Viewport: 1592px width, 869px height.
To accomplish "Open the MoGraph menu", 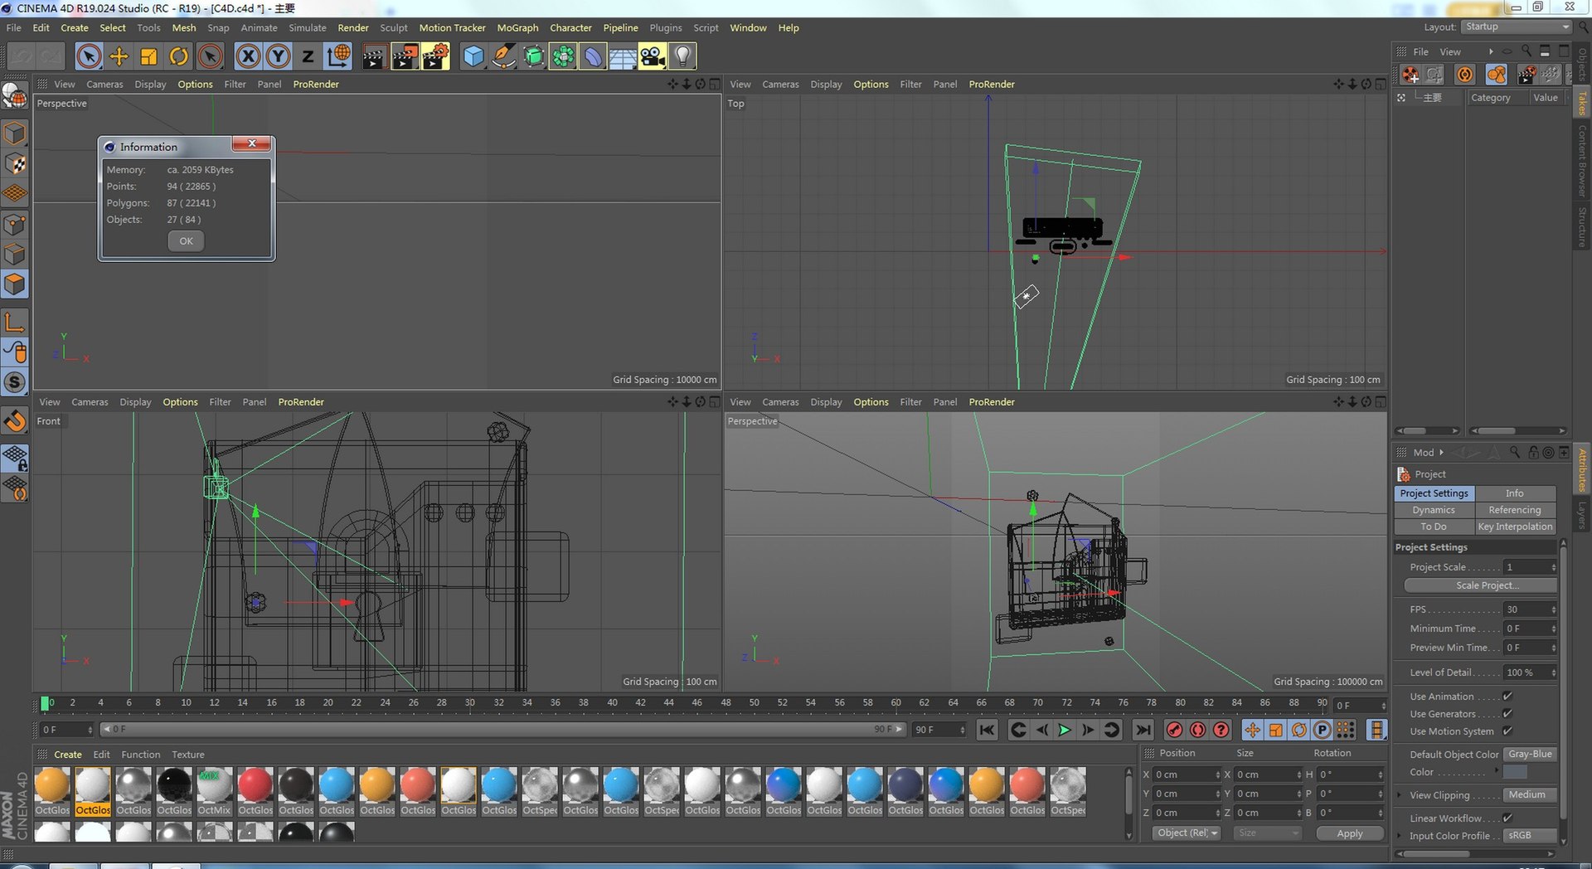I will click(x=517, y=27).
